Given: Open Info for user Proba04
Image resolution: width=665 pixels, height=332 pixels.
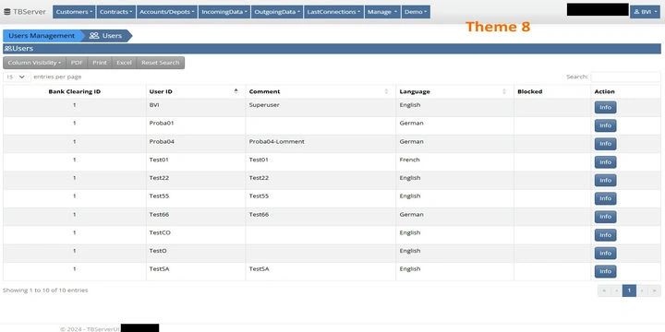Looking at the screenshot, I should (605, 144).
